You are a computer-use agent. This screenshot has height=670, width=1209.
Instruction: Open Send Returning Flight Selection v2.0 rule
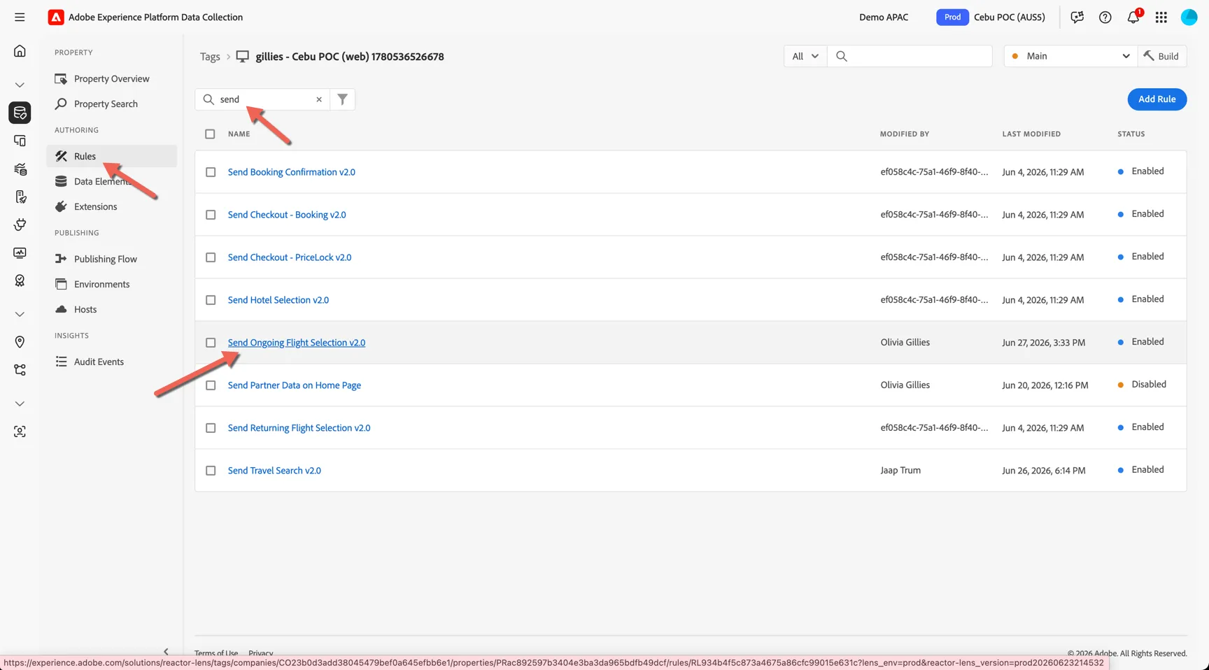pos(299,428)
